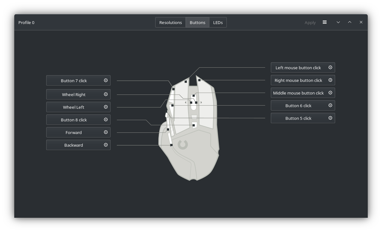Open the hamburger menu in the header
Image resolution: width=382 pixels, height=232 pixels.
(325, 22)
